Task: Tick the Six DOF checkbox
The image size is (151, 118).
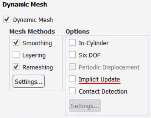Action: click(72, 55)
